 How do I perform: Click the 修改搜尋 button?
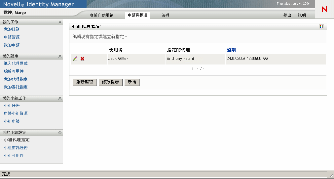[111, 82]
